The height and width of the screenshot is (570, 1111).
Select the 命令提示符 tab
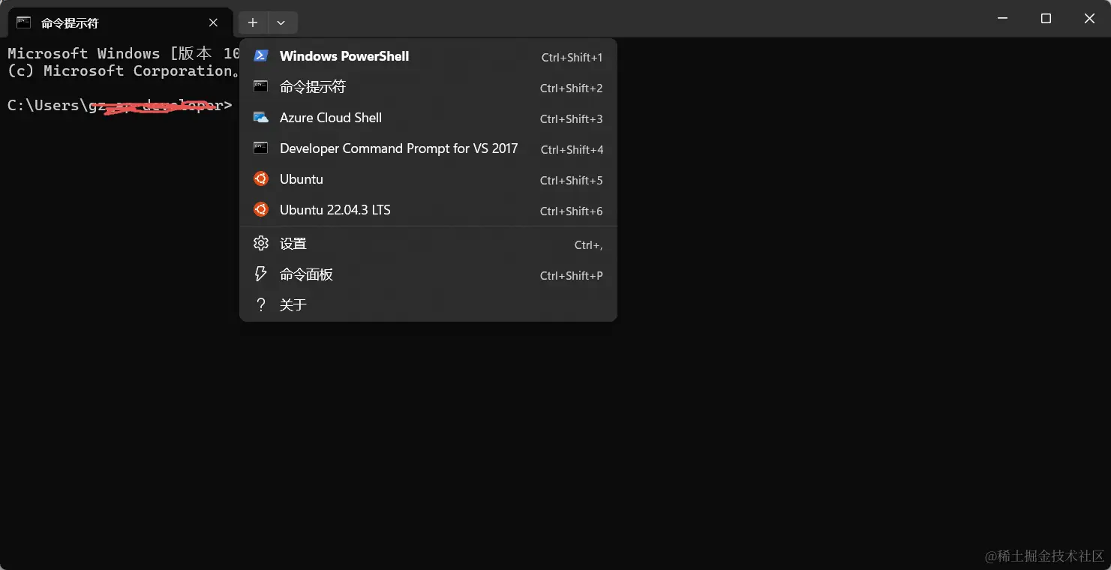click(120, 22)
